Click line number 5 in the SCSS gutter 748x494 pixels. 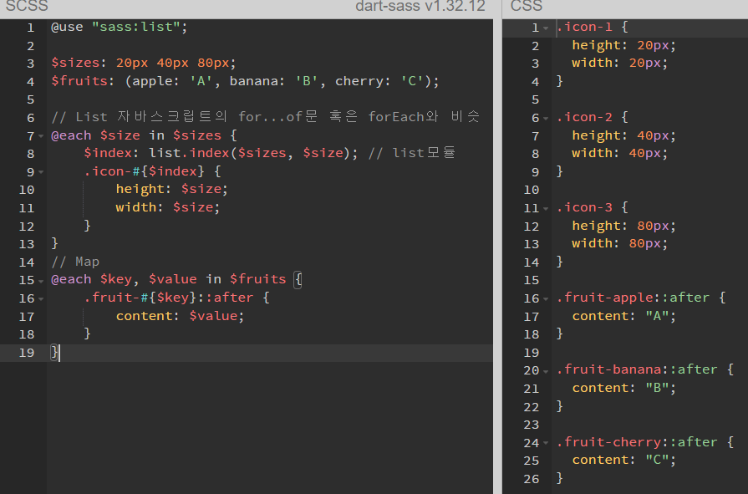tap(31, 99)
